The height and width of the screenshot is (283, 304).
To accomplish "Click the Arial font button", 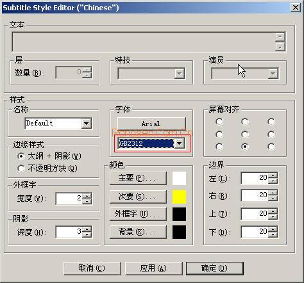I will (x=151, y=124).
